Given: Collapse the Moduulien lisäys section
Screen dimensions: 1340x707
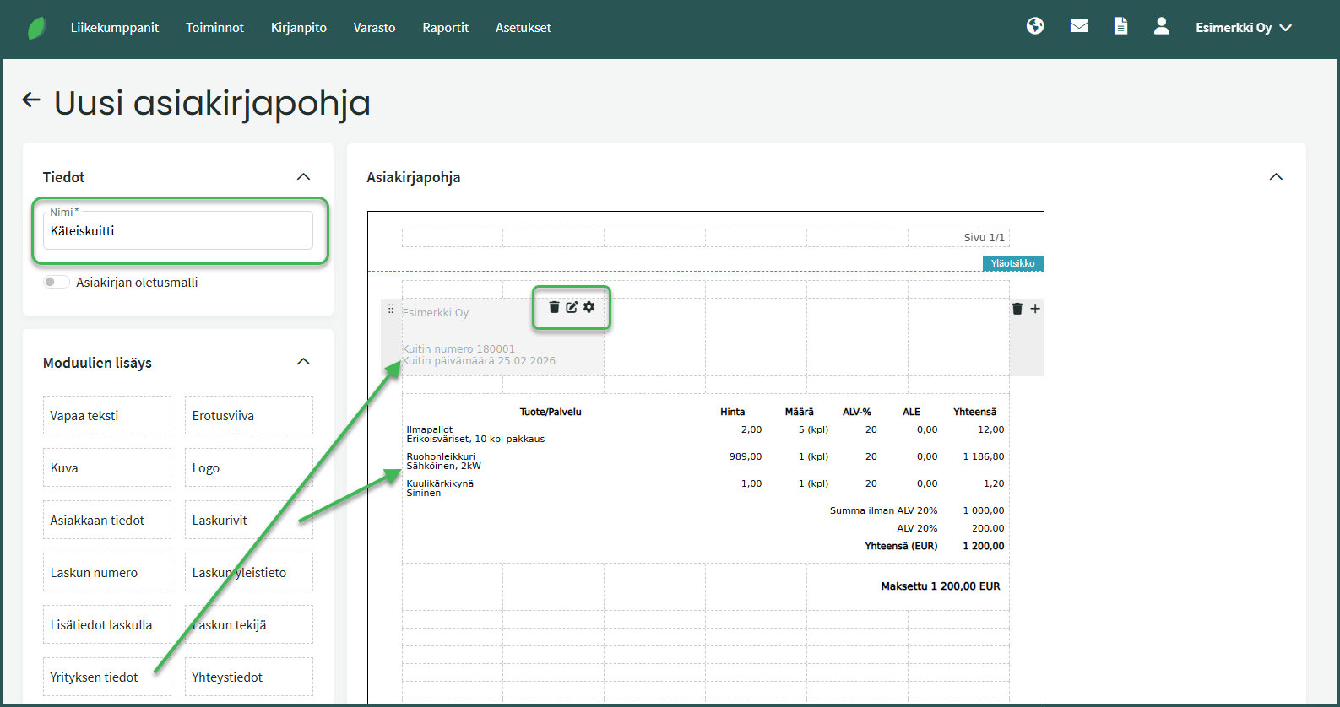Looking at the screenshot, I should (303, 362).
